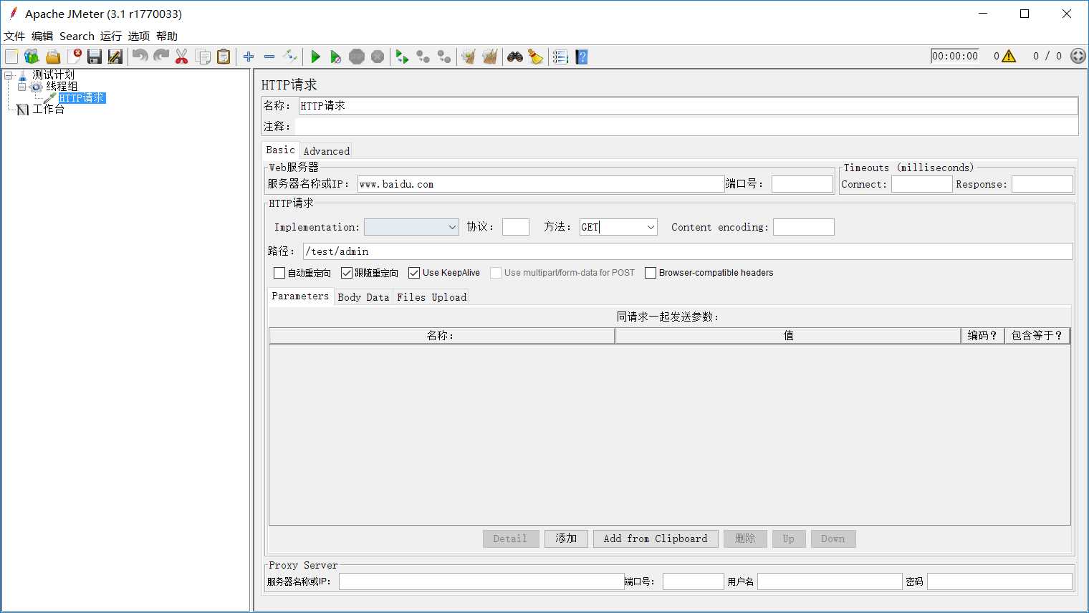1089x613 pixels.
Task: Click the gray Stop icon
Action: [x=357, y=57]
